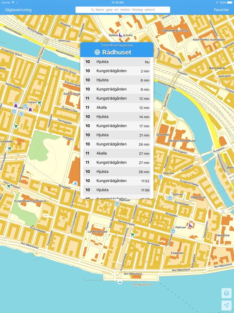Tap the Tekniska nämndehuset label
The image size is (234, 313).
click(182, 141)
